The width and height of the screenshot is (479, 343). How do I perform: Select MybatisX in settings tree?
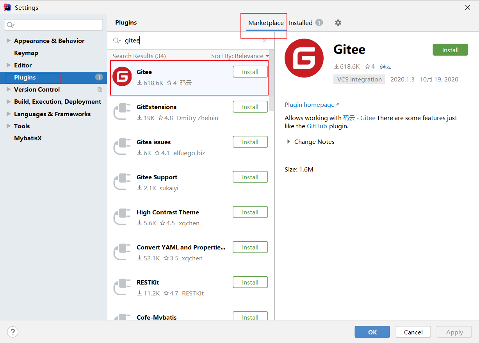[x=28, y=138]
